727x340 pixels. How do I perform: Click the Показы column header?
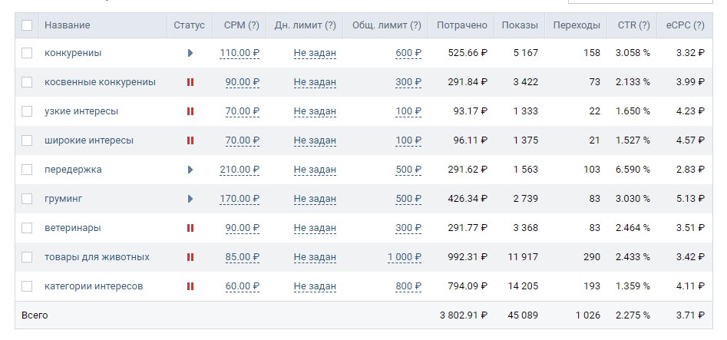tap(520, 25)
